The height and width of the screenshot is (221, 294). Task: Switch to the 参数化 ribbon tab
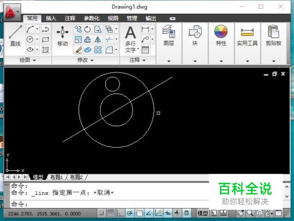(91, 19)
